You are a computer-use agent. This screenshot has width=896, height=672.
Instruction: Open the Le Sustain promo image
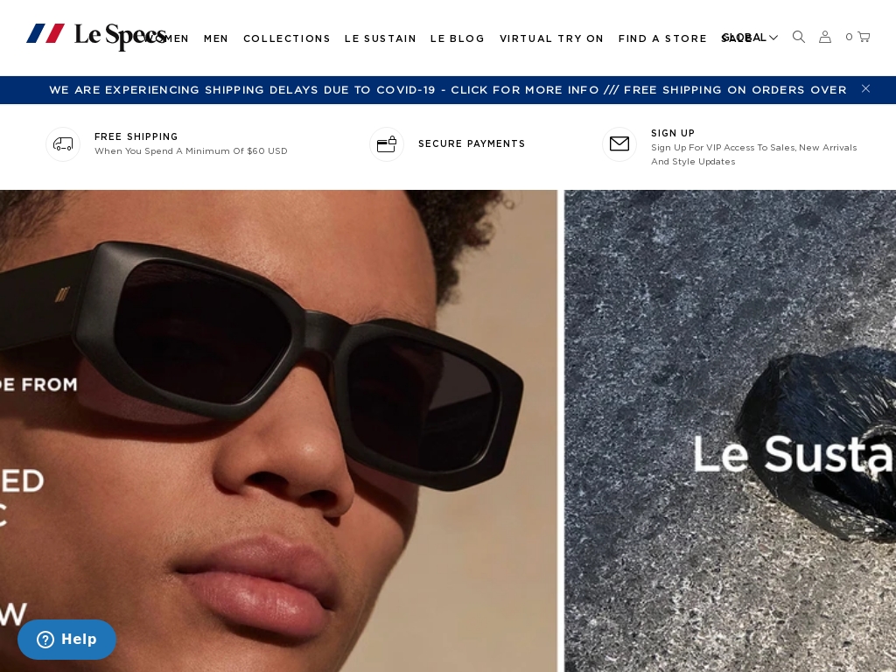tap(731, 430)
